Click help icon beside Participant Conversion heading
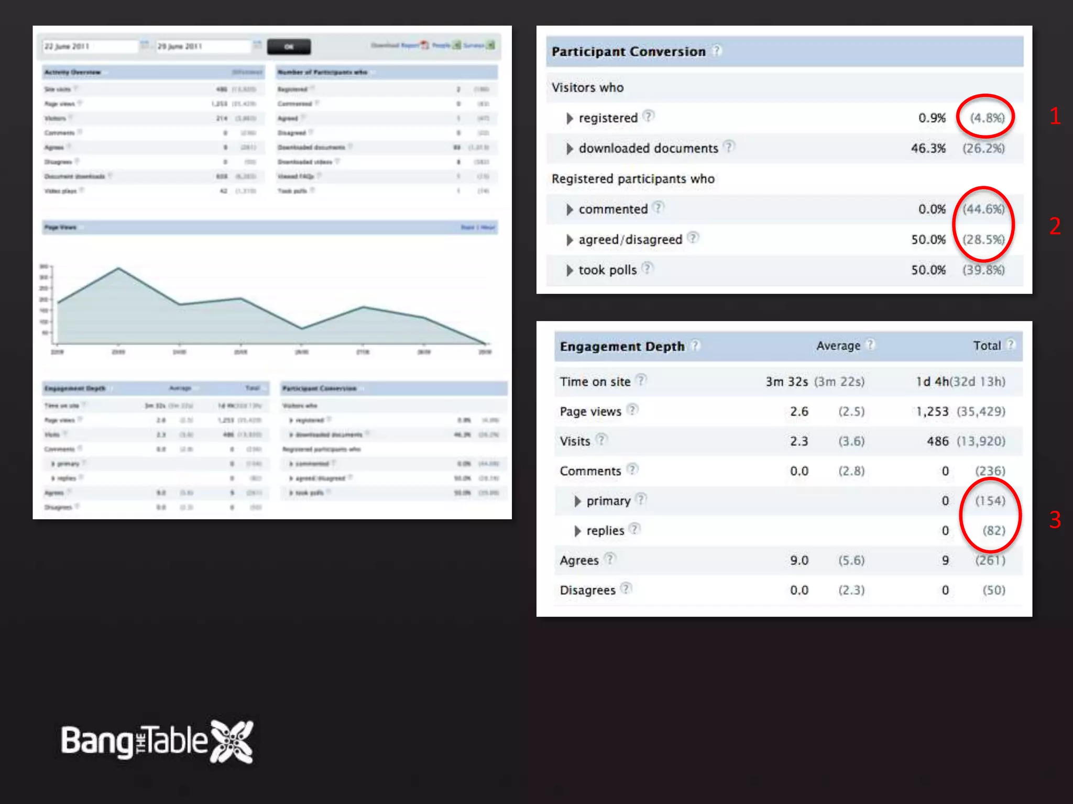Screen dimensions: 1073x804 tap(717, 51)
